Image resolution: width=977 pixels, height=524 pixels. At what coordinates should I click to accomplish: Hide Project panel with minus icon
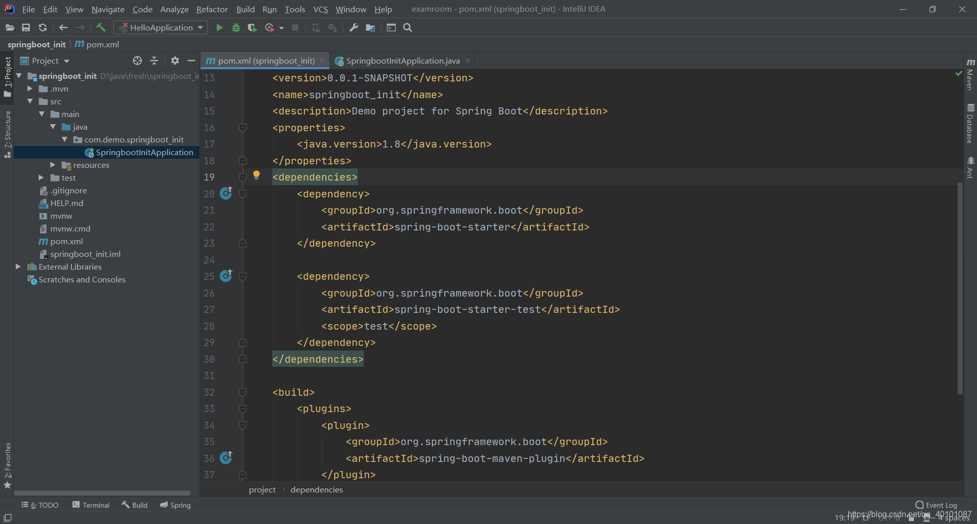click(191, 61)
